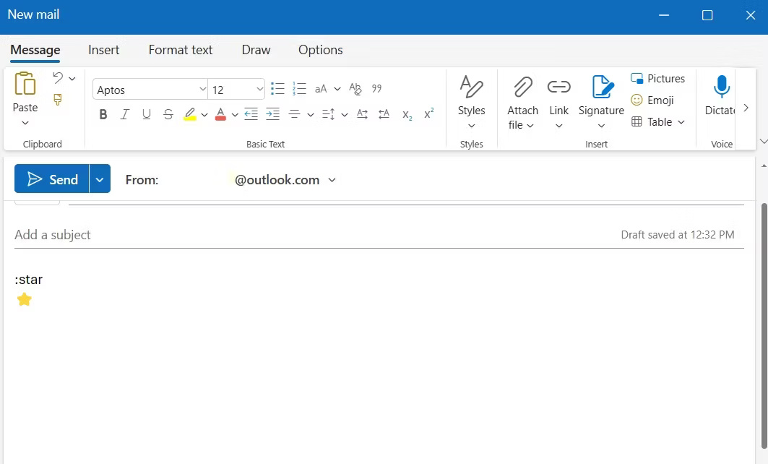
Task: Send the email
Action: (x=52, y=179)
